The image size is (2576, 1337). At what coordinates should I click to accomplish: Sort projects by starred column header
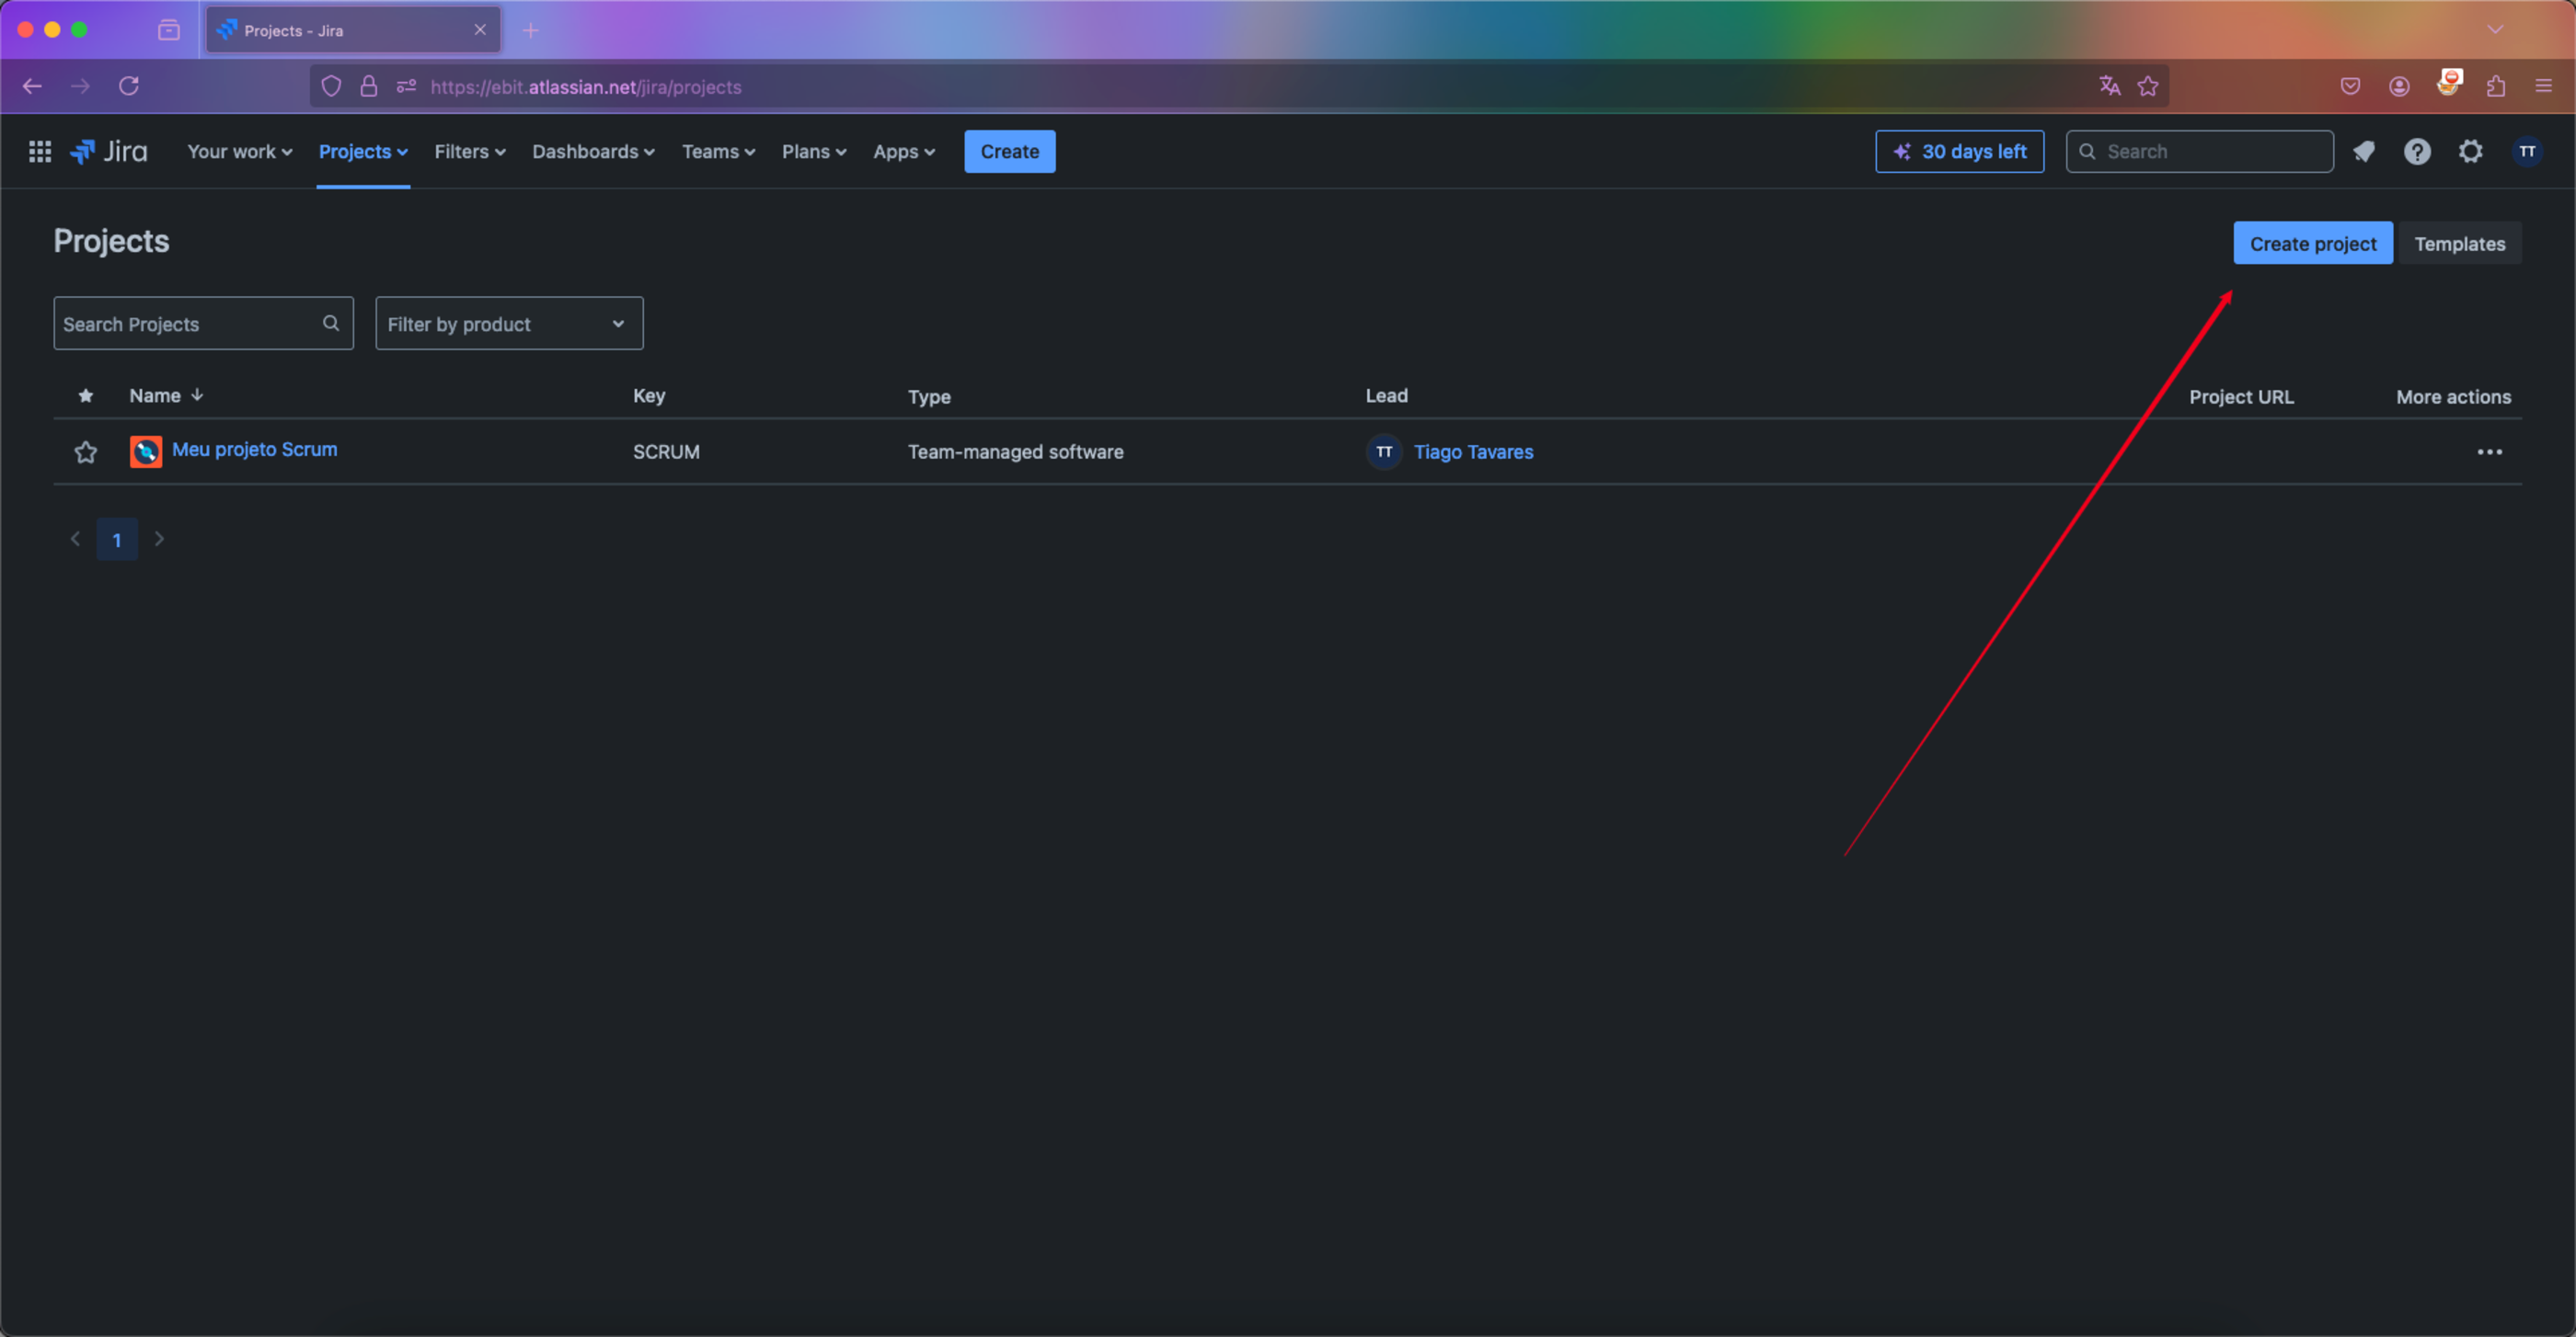[x=86, y=395]
